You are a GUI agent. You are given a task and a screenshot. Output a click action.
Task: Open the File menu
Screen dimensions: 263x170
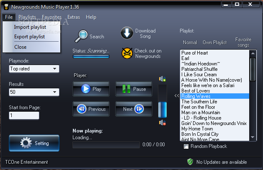click(x=9, y=17)
